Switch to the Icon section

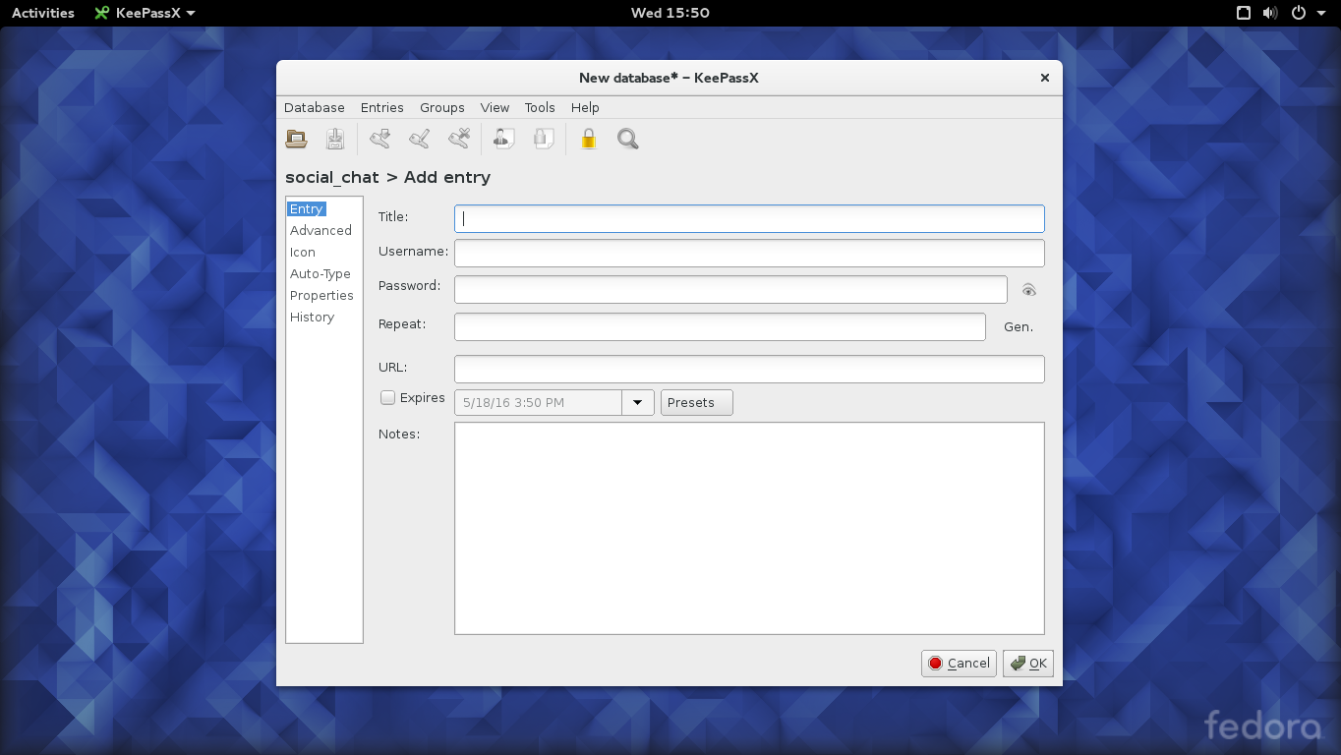point(303,253)
